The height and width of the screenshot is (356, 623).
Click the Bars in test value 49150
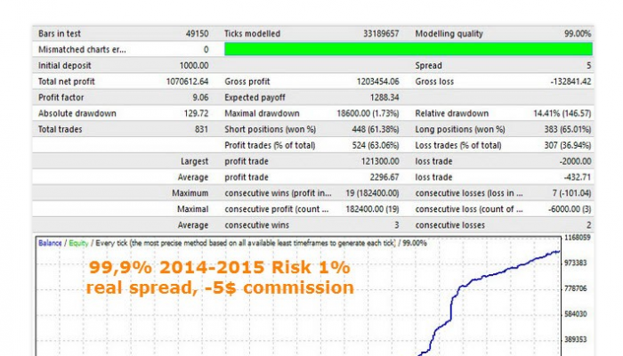click(197, 34)
